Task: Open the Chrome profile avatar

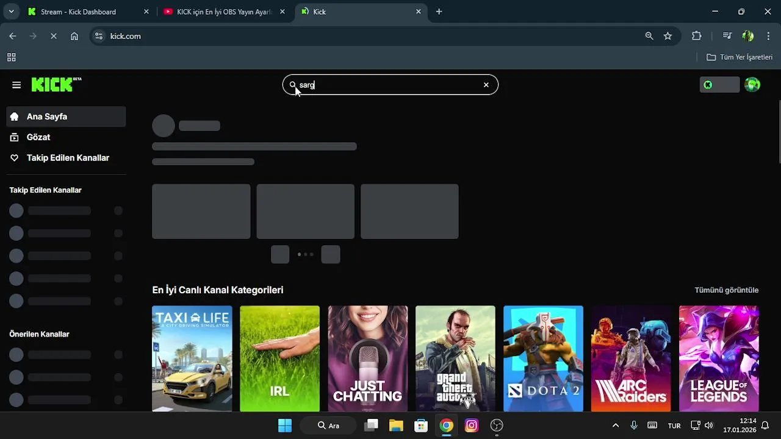Action: [747, 36]
